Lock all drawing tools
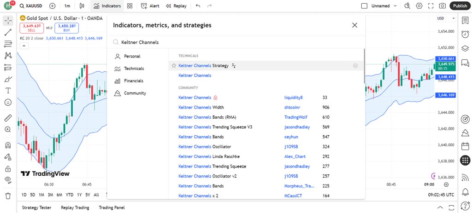Image resolution: width=472 pixels, height=213 pixels. point(8,168)
